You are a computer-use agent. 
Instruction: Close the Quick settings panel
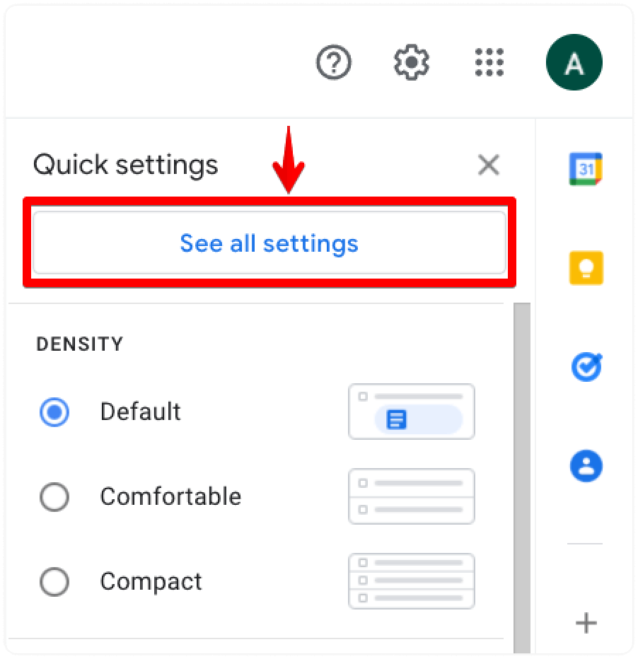point(489,165)
